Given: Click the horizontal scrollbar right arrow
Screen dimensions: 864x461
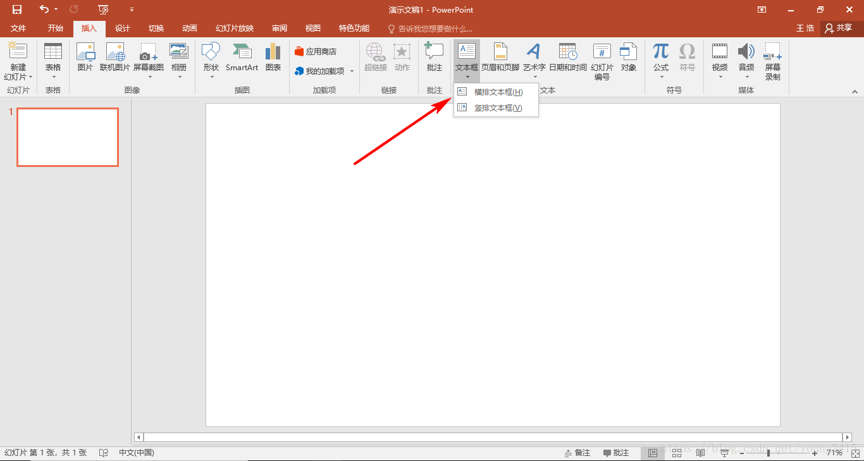Looking at the screenshot, I should click(848, 437).
